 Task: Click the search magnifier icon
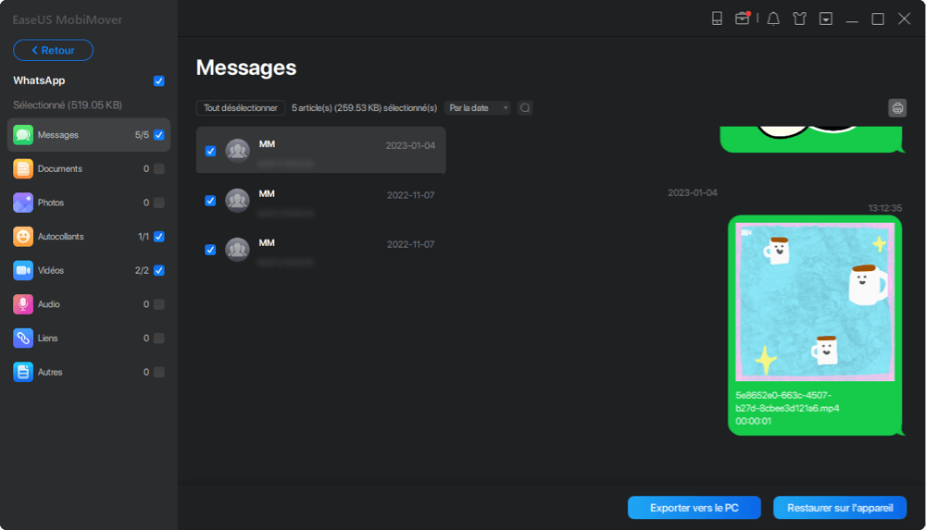(525, 108)
